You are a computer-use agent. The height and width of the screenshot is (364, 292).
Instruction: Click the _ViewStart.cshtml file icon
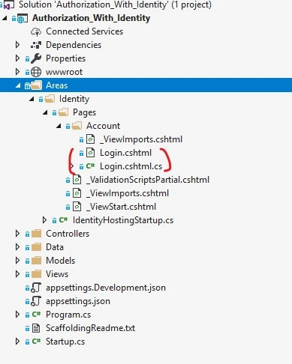[x=77, y=207]
